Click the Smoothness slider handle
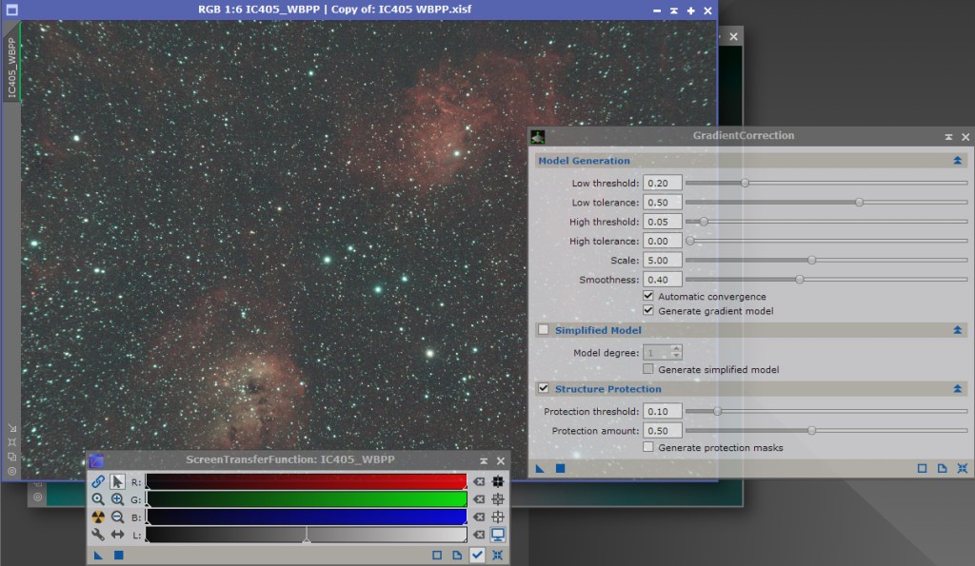Viewport: 975px width, 566px height. 800,280
